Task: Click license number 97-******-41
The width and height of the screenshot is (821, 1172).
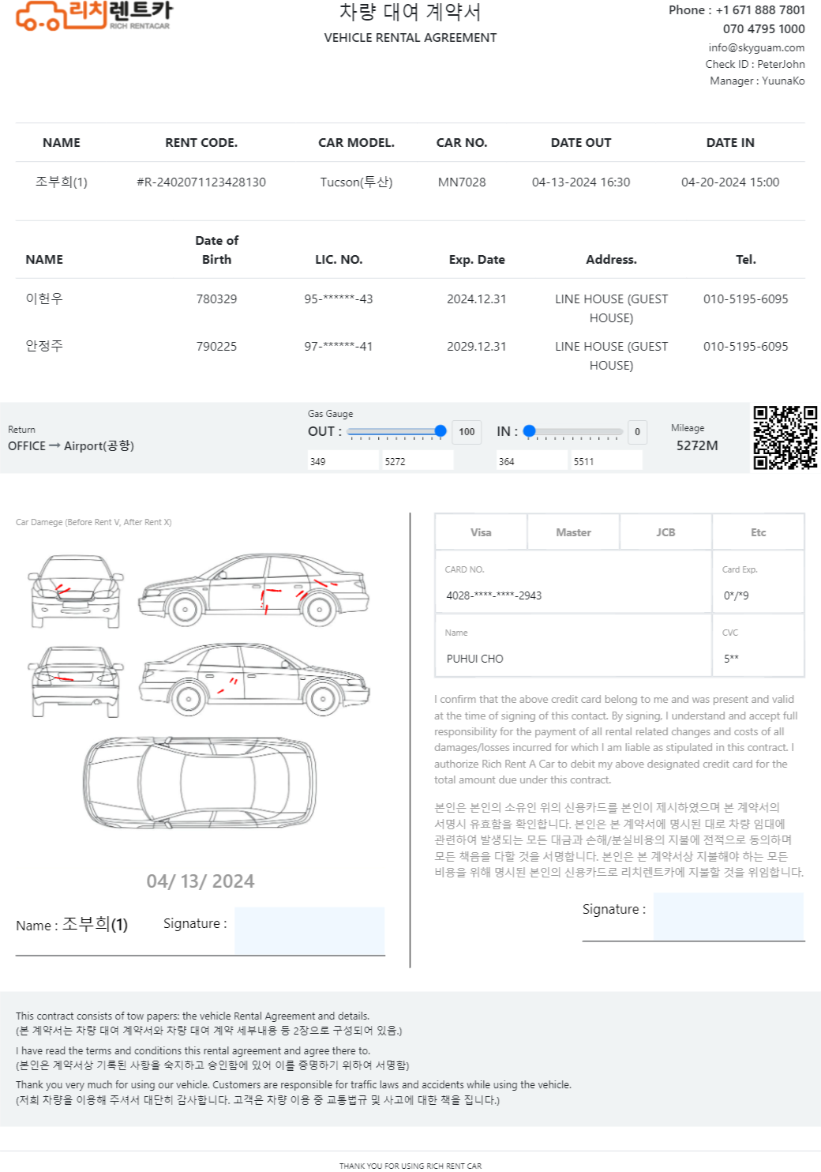Action: (x=339, y=347)
